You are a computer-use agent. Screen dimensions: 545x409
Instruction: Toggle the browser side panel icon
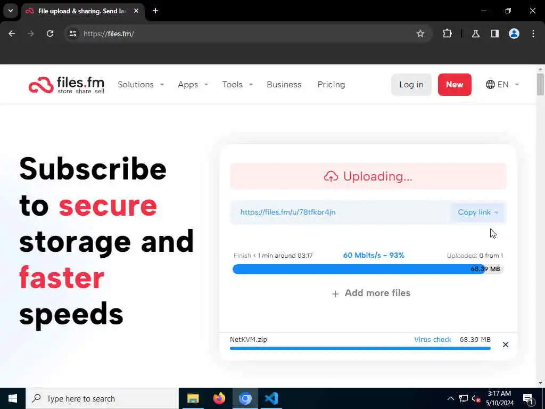click(494, 34)
